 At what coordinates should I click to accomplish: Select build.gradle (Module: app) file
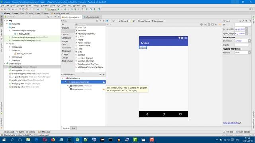(x=22, y=70)
